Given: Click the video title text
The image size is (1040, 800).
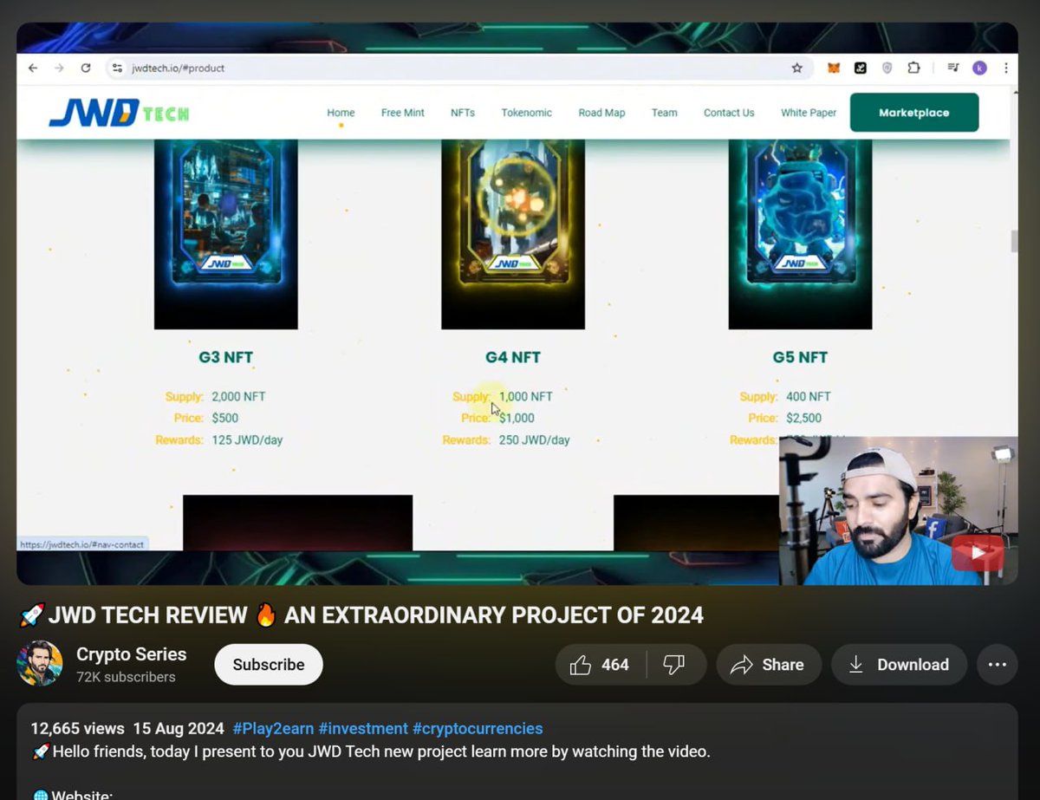Looking at the screenshot, I should point(361,615).
